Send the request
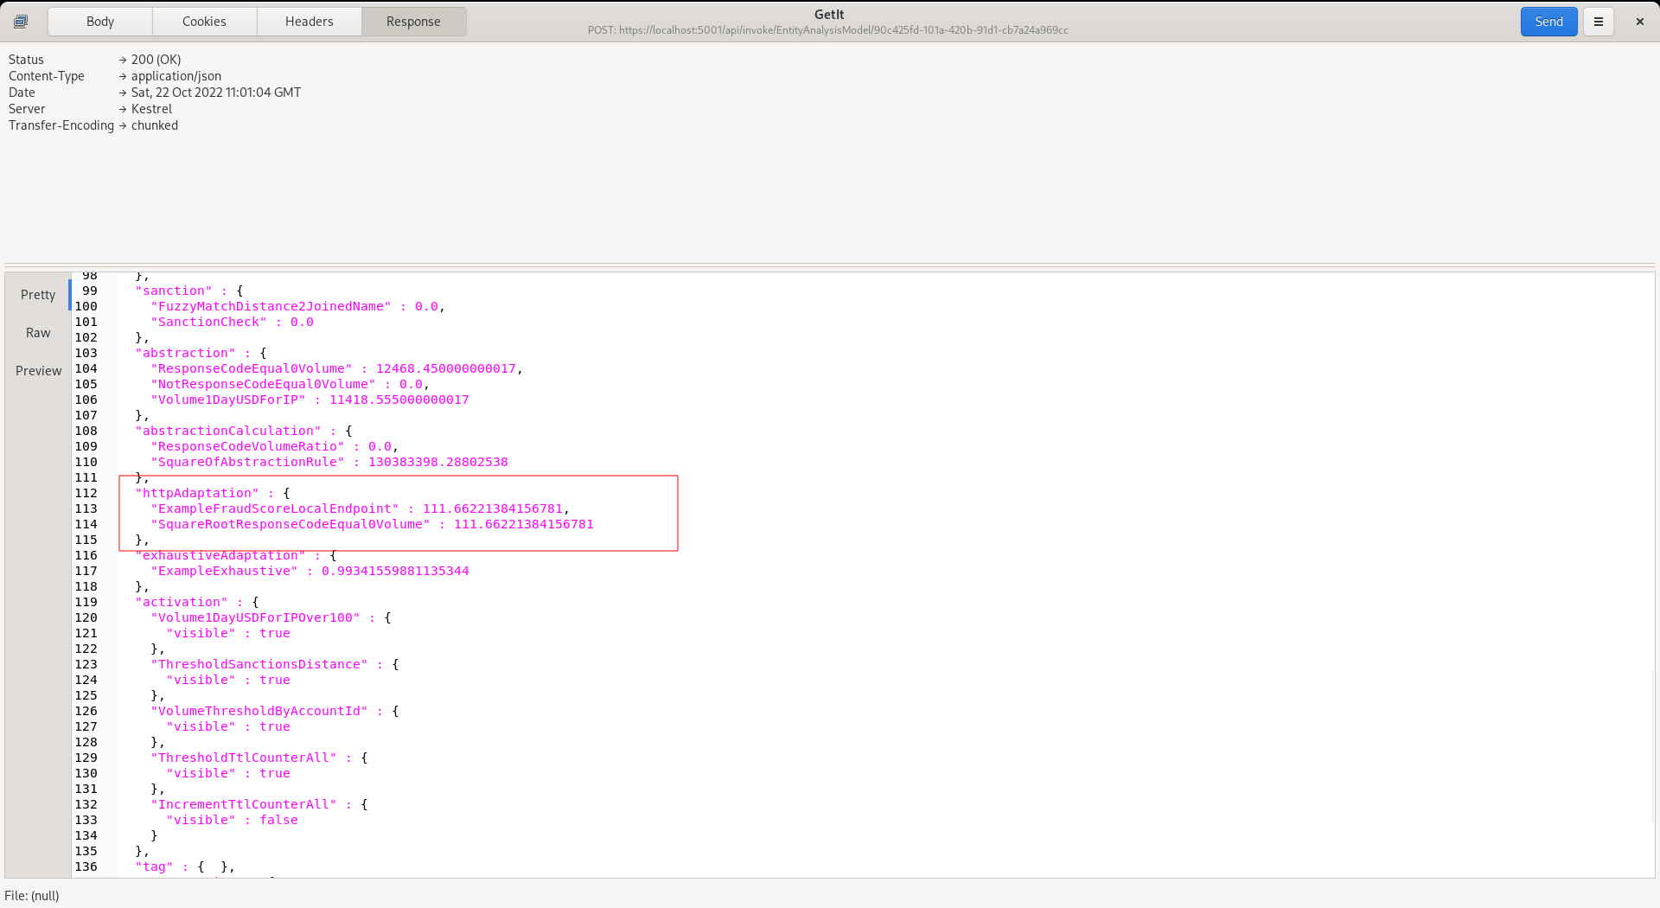 click(x=1548, y=22)
